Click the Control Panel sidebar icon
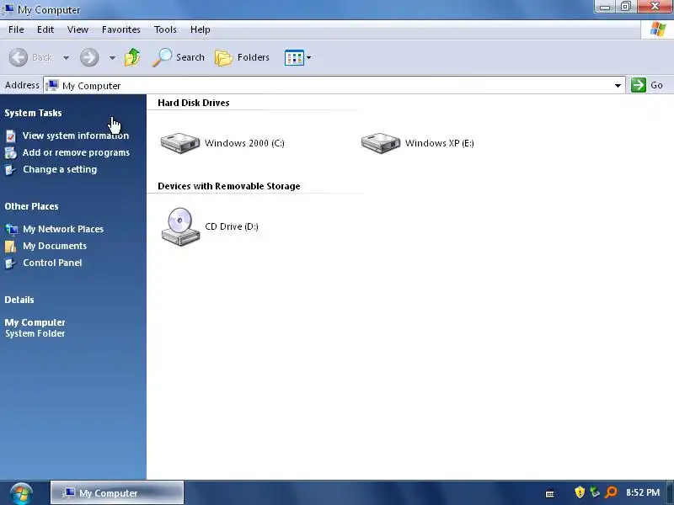674x505 pixels. point(11,263)
